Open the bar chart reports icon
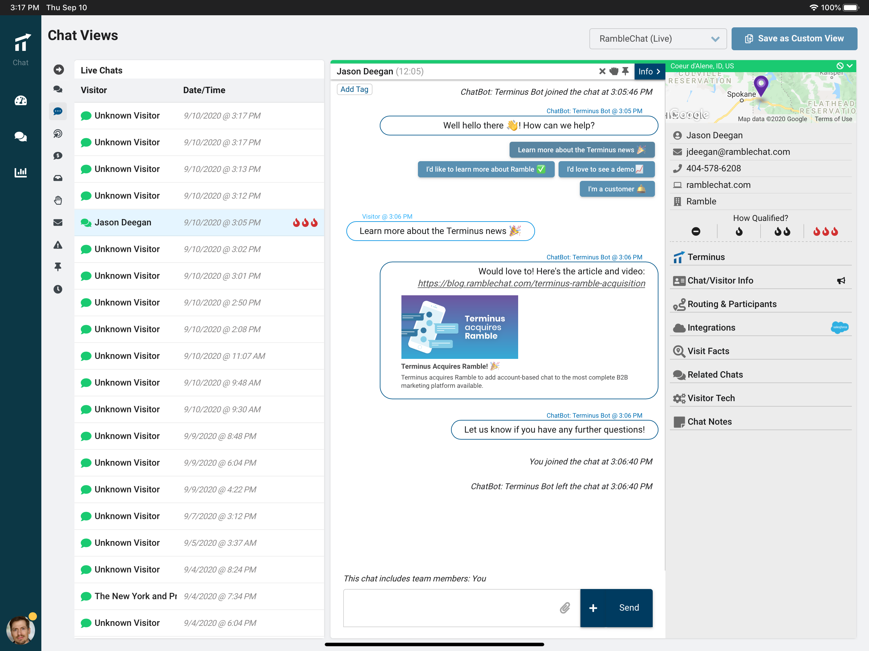Image resolution: width=869 pixels, height=651 pixels. (x=20, y=172)
